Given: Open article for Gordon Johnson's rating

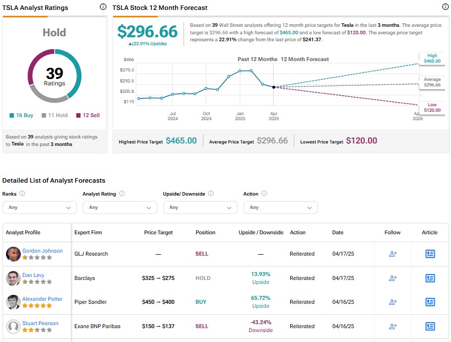Looking at the screenshot, I should [x=430, y=254].
